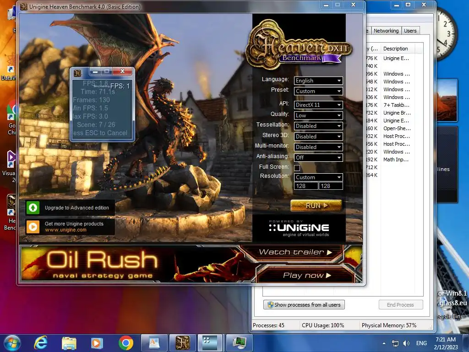Open the Windows Media Player taskbar icon
Screen dimensions: 469x352
97,343
